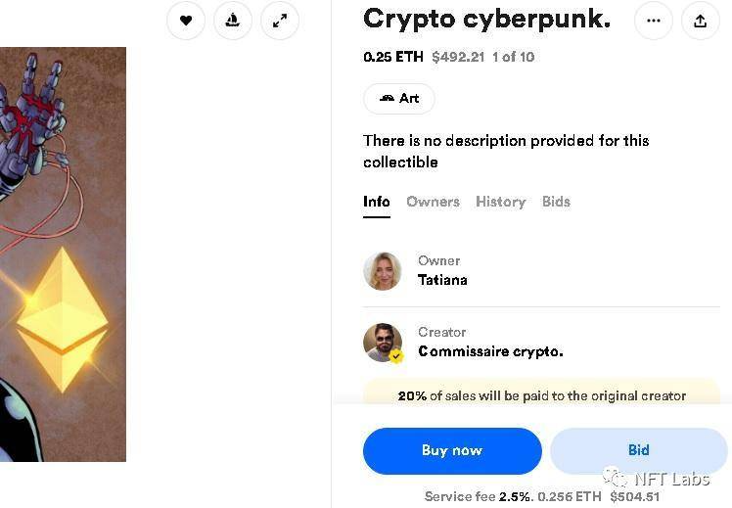732x508 pixels.
Task: Open owner Tatiana's avatar
Action: pyautogui.click(x=383, y=271)
